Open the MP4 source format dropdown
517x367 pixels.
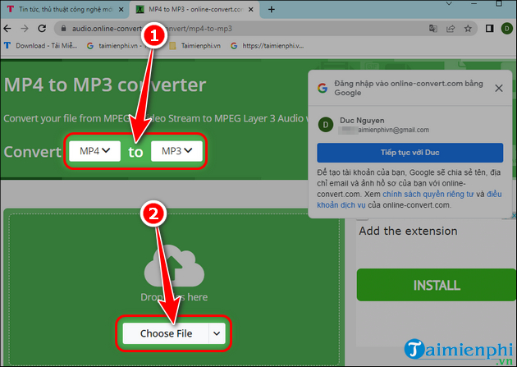(95, 151)
